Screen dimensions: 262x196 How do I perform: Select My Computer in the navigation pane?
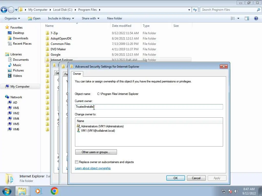20,87
